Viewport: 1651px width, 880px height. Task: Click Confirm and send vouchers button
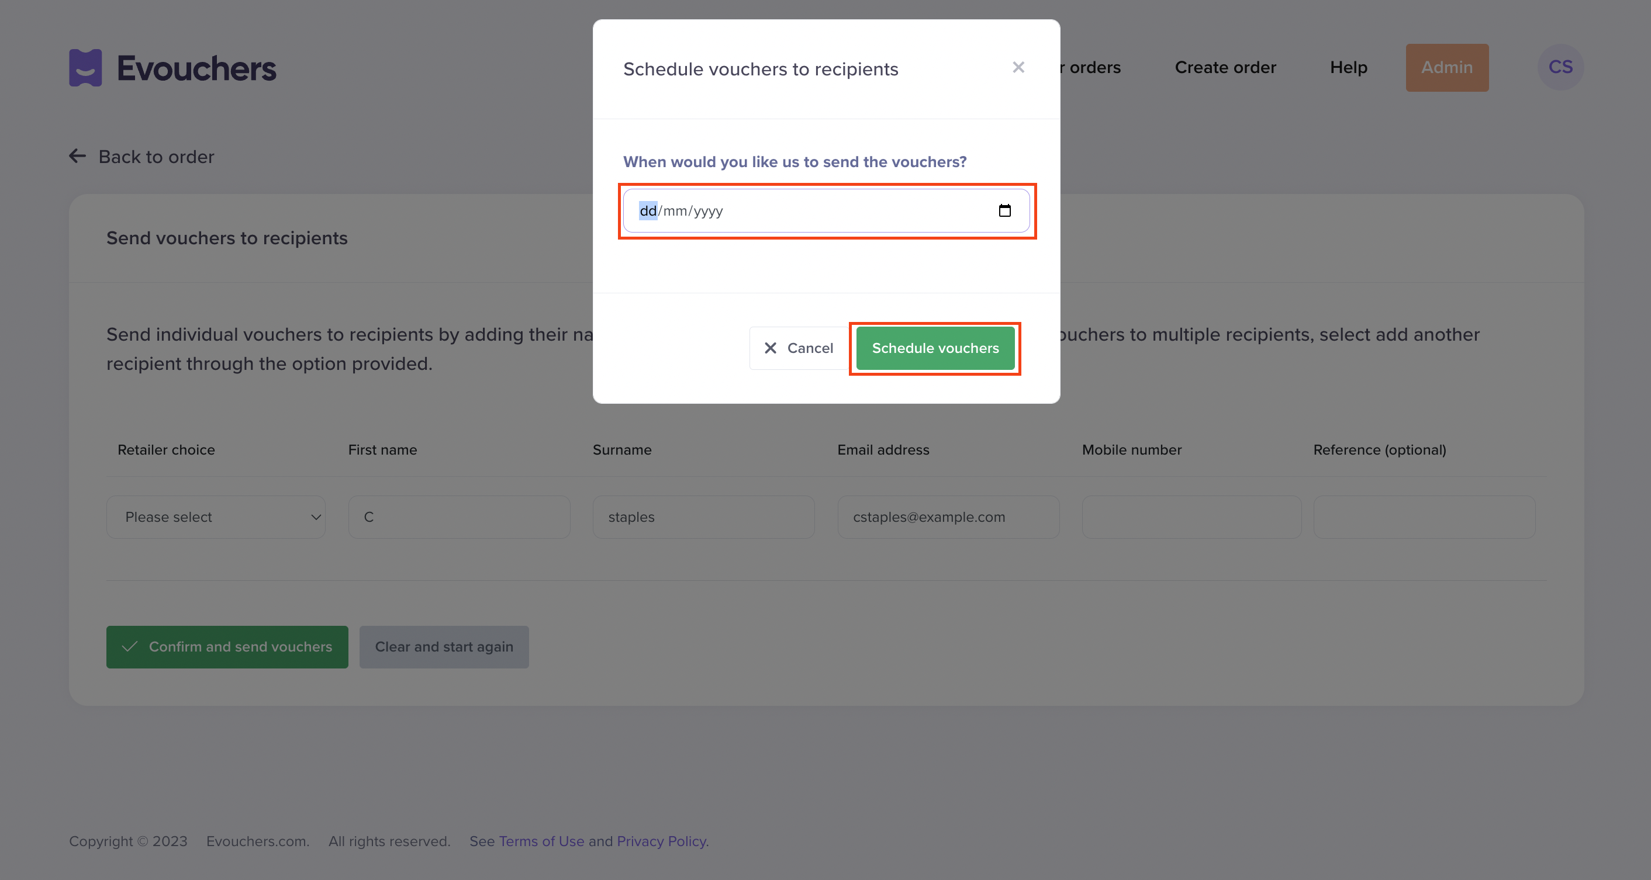pos(227,647)
